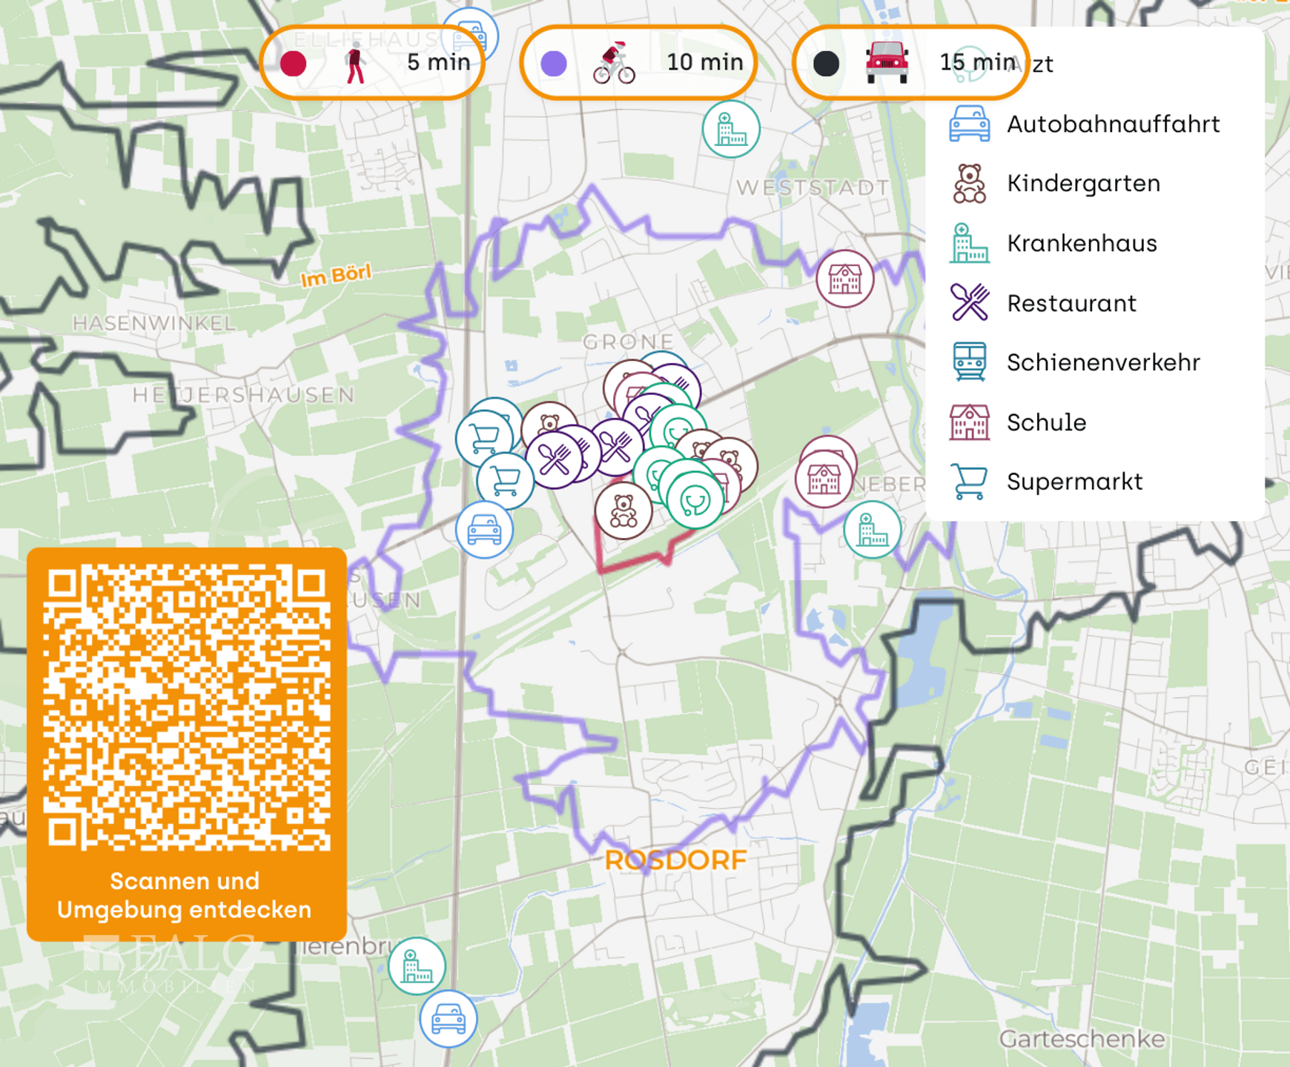1290x1067 pixels.
Task: Click the '5 min' text
Action: (439, 62)
